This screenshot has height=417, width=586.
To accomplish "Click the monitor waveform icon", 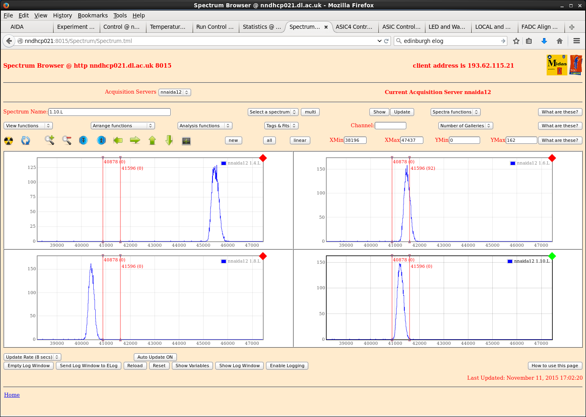I will click(x=186, y=141).
